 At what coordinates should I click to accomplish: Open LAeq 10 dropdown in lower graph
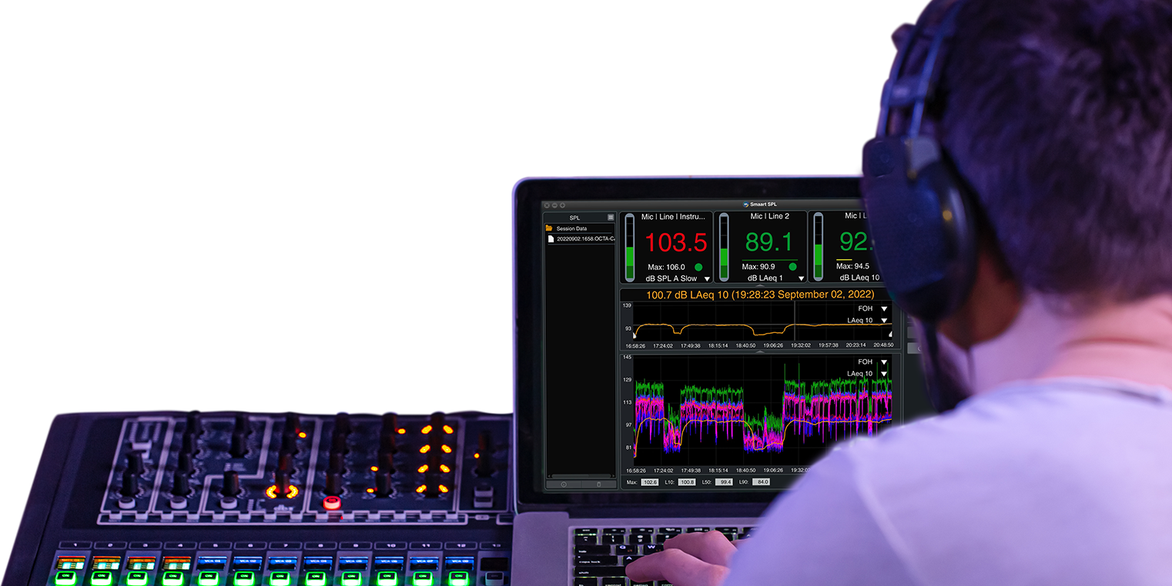pos(884,374)
